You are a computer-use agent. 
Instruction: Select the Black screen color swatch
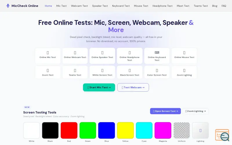coord(50,130)
